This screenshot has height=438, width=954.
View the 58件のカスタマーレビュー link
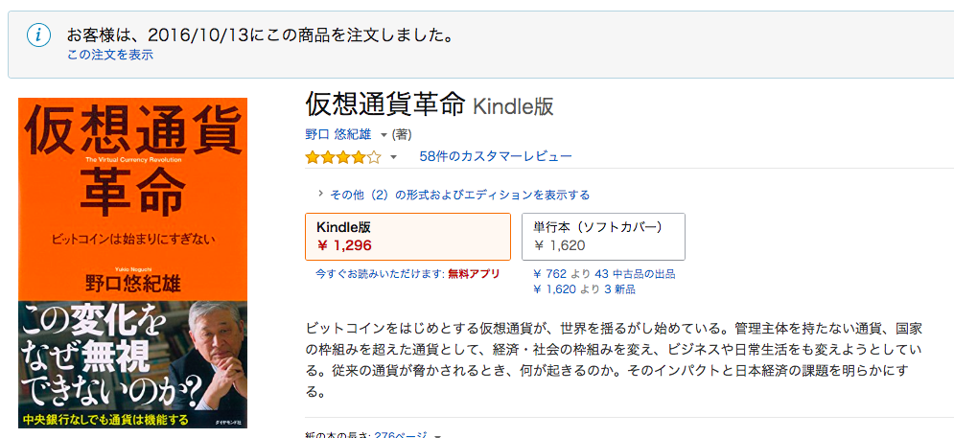(496, 156)
